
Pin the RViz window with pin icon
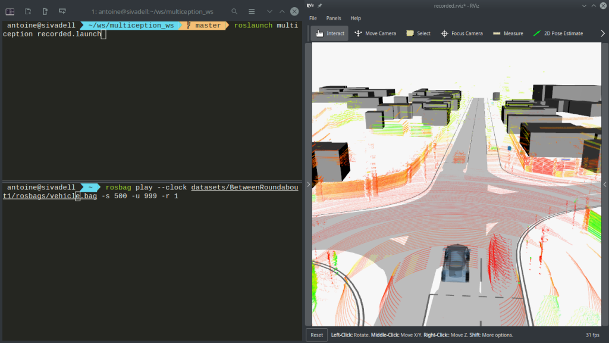pos(319,5)
